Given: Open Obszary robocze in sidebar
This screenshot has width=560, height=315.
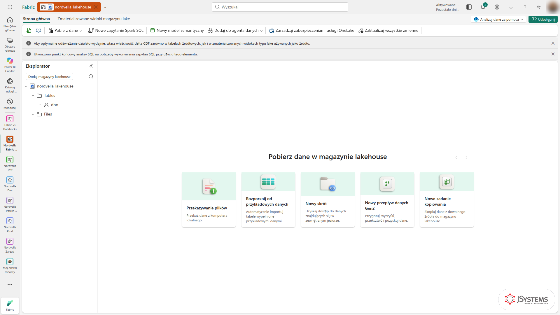Looking at the screenshot, I should tap(10, 45).
